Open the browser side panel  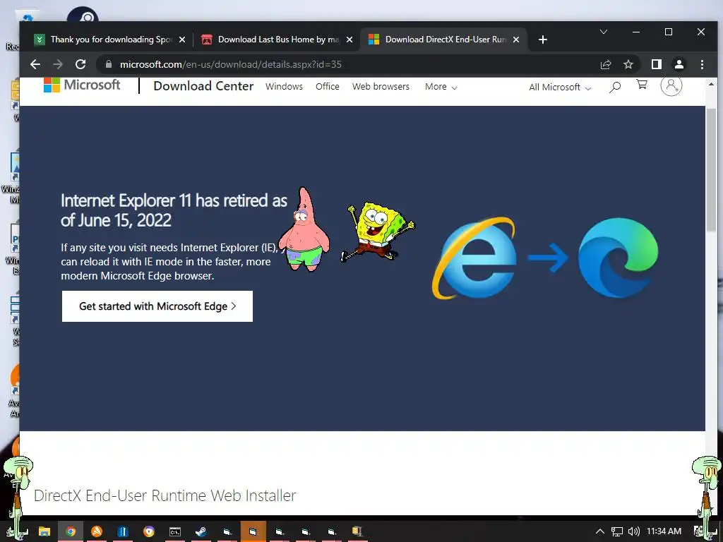tap(657, 64)
